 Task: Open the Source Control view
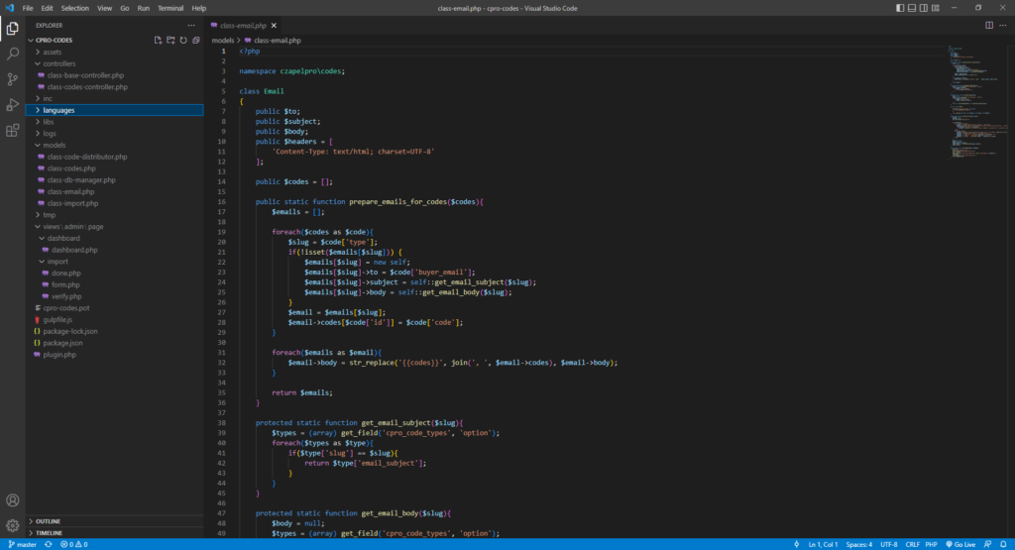tap(12, 79)
